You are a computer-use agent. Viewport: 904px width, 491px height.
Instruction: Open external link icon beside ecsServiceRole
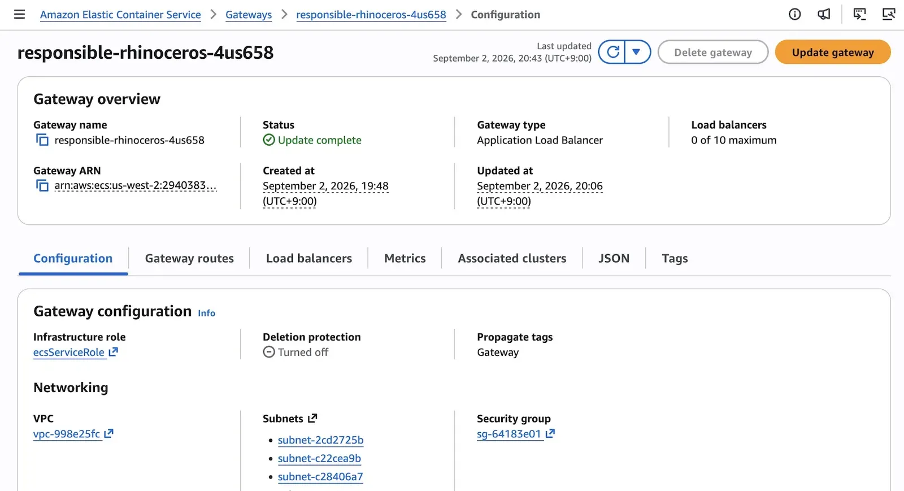click(113, 351)
